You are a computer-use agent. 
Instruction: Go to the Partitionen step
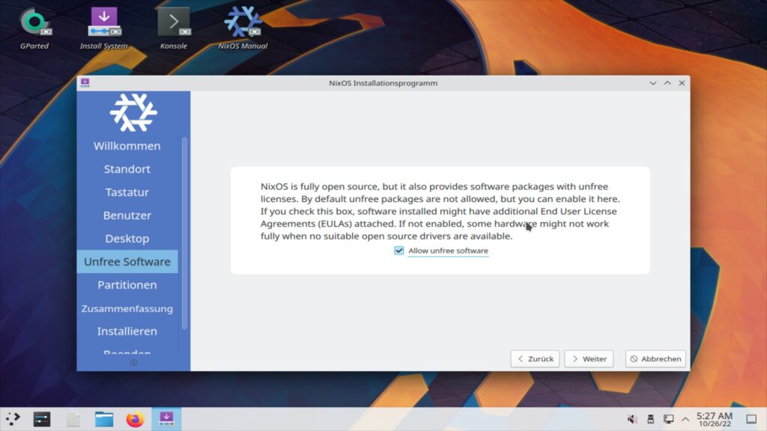pos(127,284)
